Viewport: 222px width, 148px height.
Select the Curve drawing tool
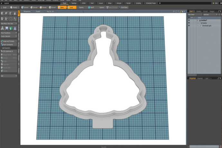(x=11, y=19)
